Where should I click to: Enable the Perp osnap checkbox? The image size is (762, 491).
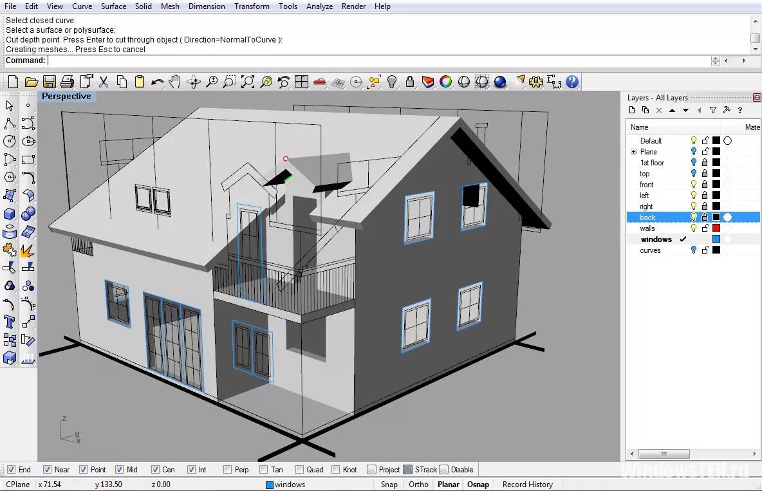[227, 470]
